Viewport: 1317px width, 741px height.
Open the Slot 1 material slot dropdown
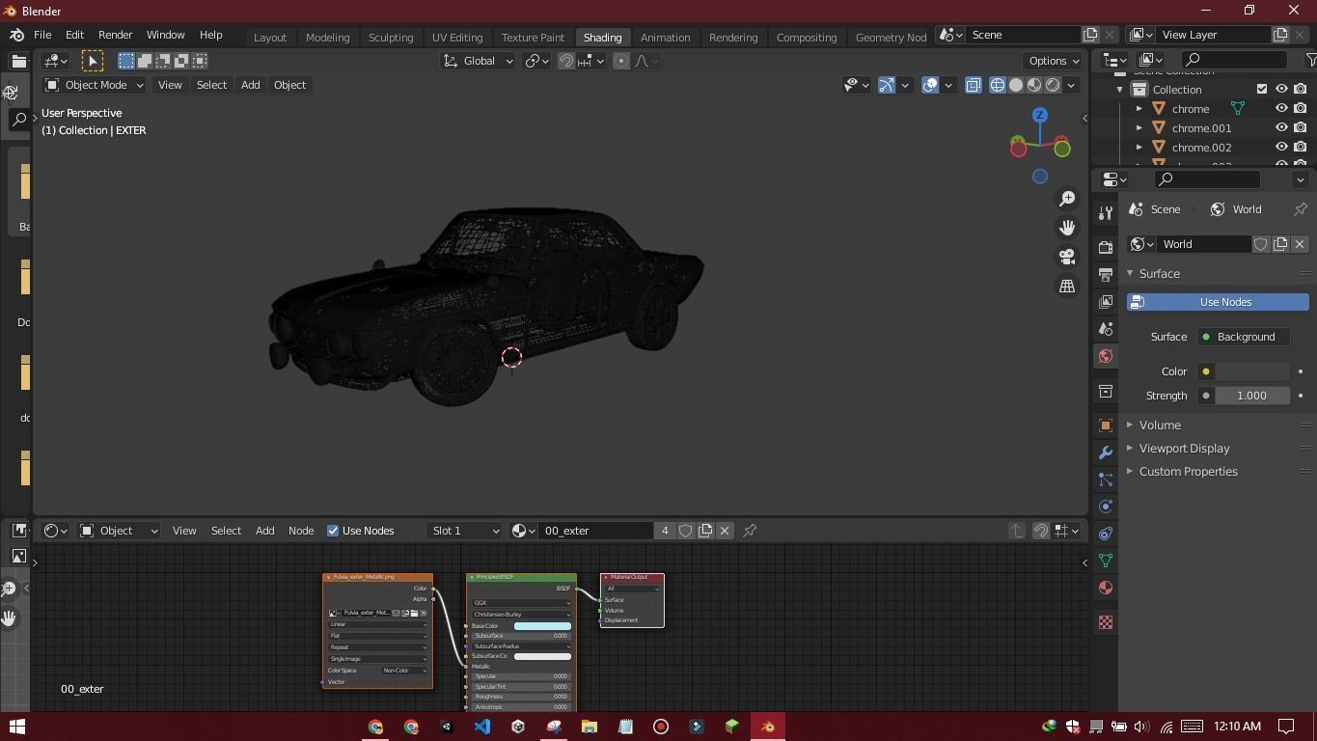[x=464, y=531]
